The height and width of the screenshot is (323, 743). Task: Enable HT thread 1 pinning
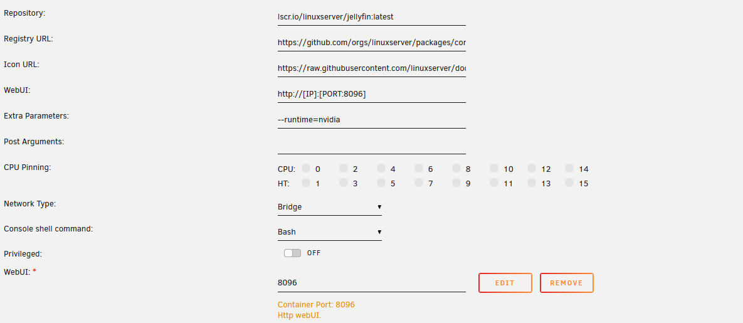[x=306, y=183]
